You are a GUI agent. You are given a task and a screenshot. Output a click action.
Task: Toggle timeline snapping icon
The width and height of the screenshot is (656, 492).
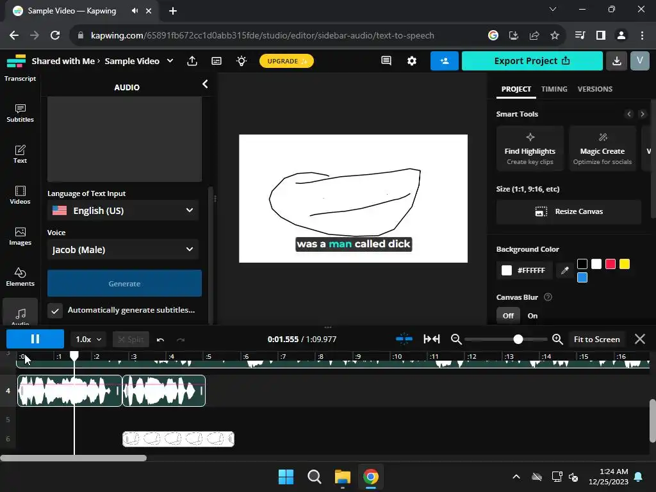[x=404, y=339]
